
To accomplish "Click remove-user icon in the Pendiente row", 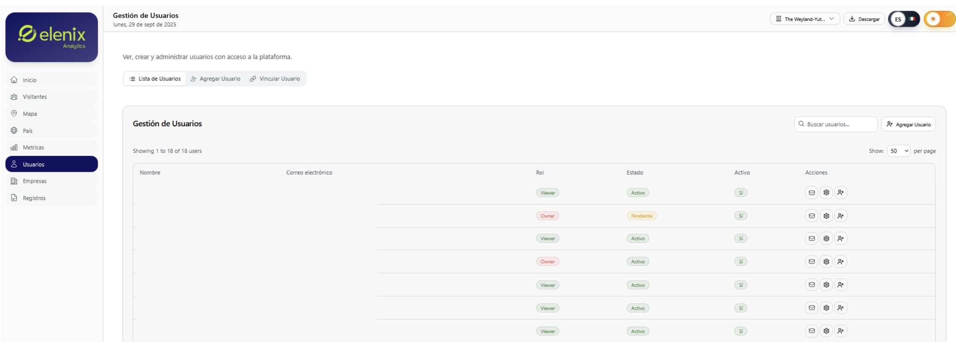I will click(840, 216).
